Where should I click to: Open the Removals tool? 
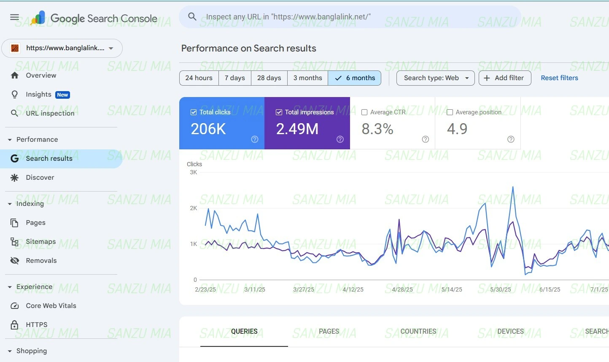[42, 260]
